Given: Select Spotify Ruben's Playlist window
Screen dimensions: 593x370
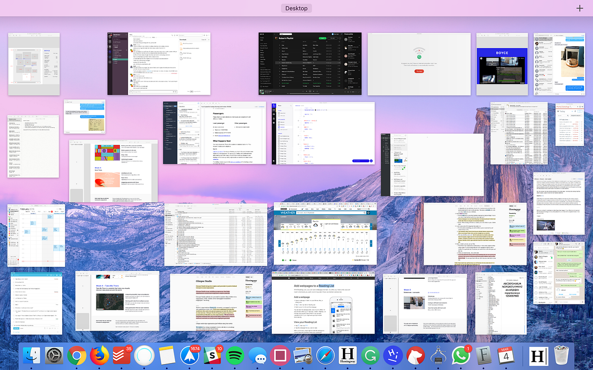Looking at the screenshot, I should pos(310,64).
